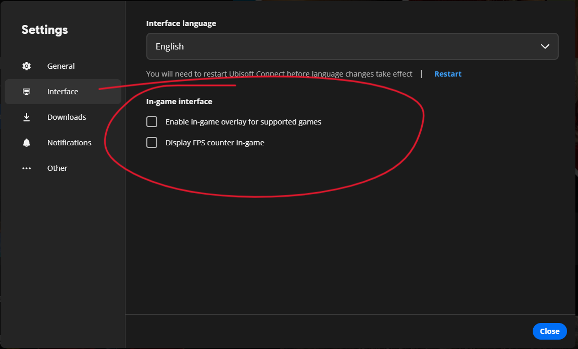Open the Interface language dropdown showing English

point(344,46)
